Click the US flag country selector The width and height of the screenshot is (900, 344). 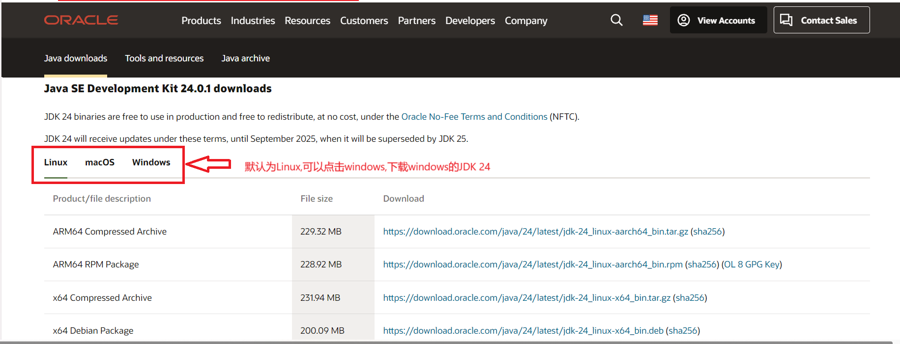(x=650, y=20)
